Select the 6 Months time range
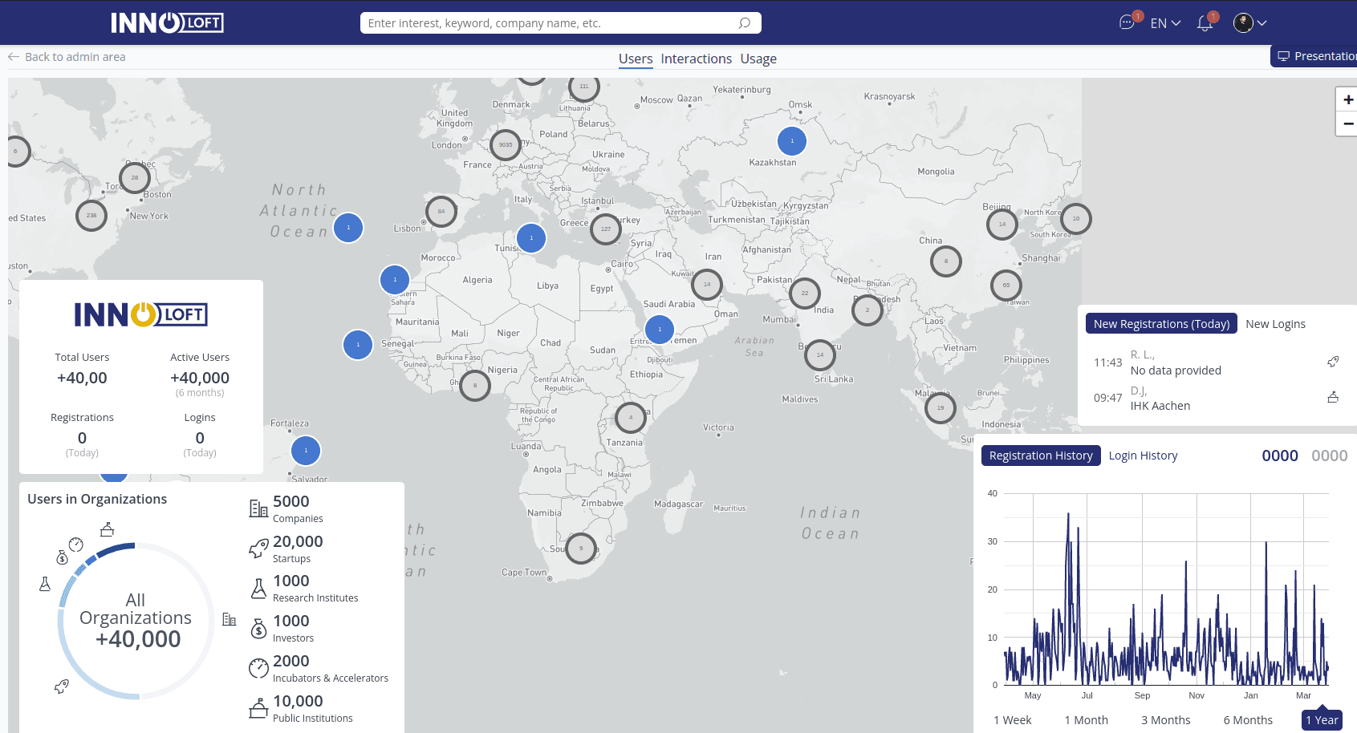Viewport: 1357px width, 733px height. click(x=1248, y=720)
